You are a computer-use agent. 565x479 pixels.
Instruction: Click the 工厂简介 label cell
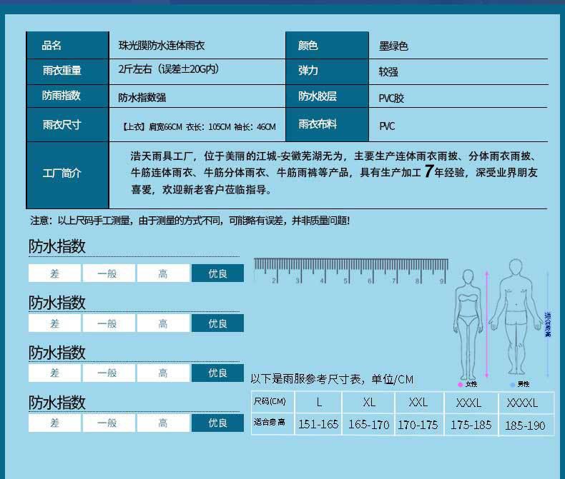pyautogui.click(x=67, y=173)
